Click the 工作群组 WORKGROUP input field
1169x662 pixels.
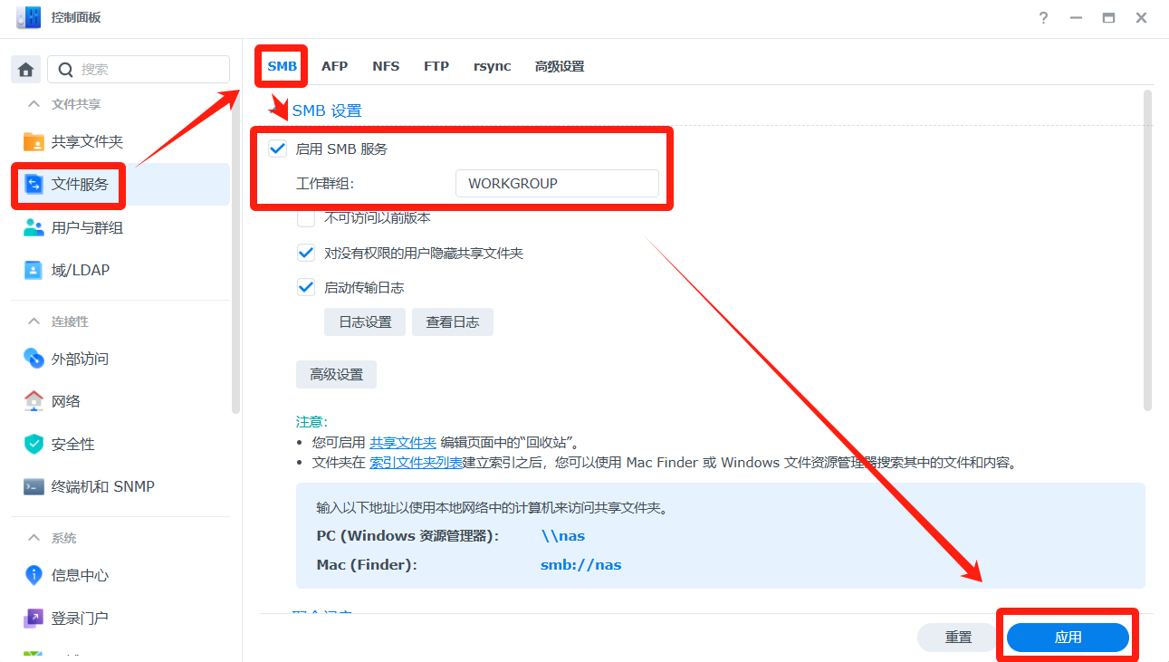[556, 183]
